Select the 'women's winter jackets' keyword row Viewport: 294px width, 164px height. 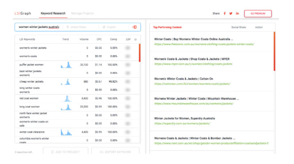click(x=77, y=48)
